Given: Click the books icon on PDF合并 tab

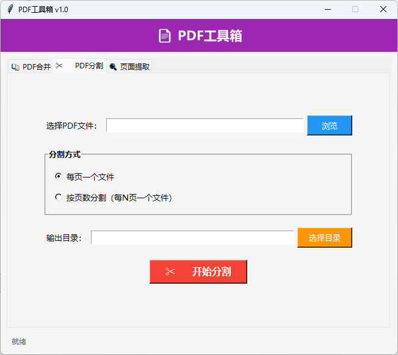Looking at the screenshot, I should tap(15, 67).
